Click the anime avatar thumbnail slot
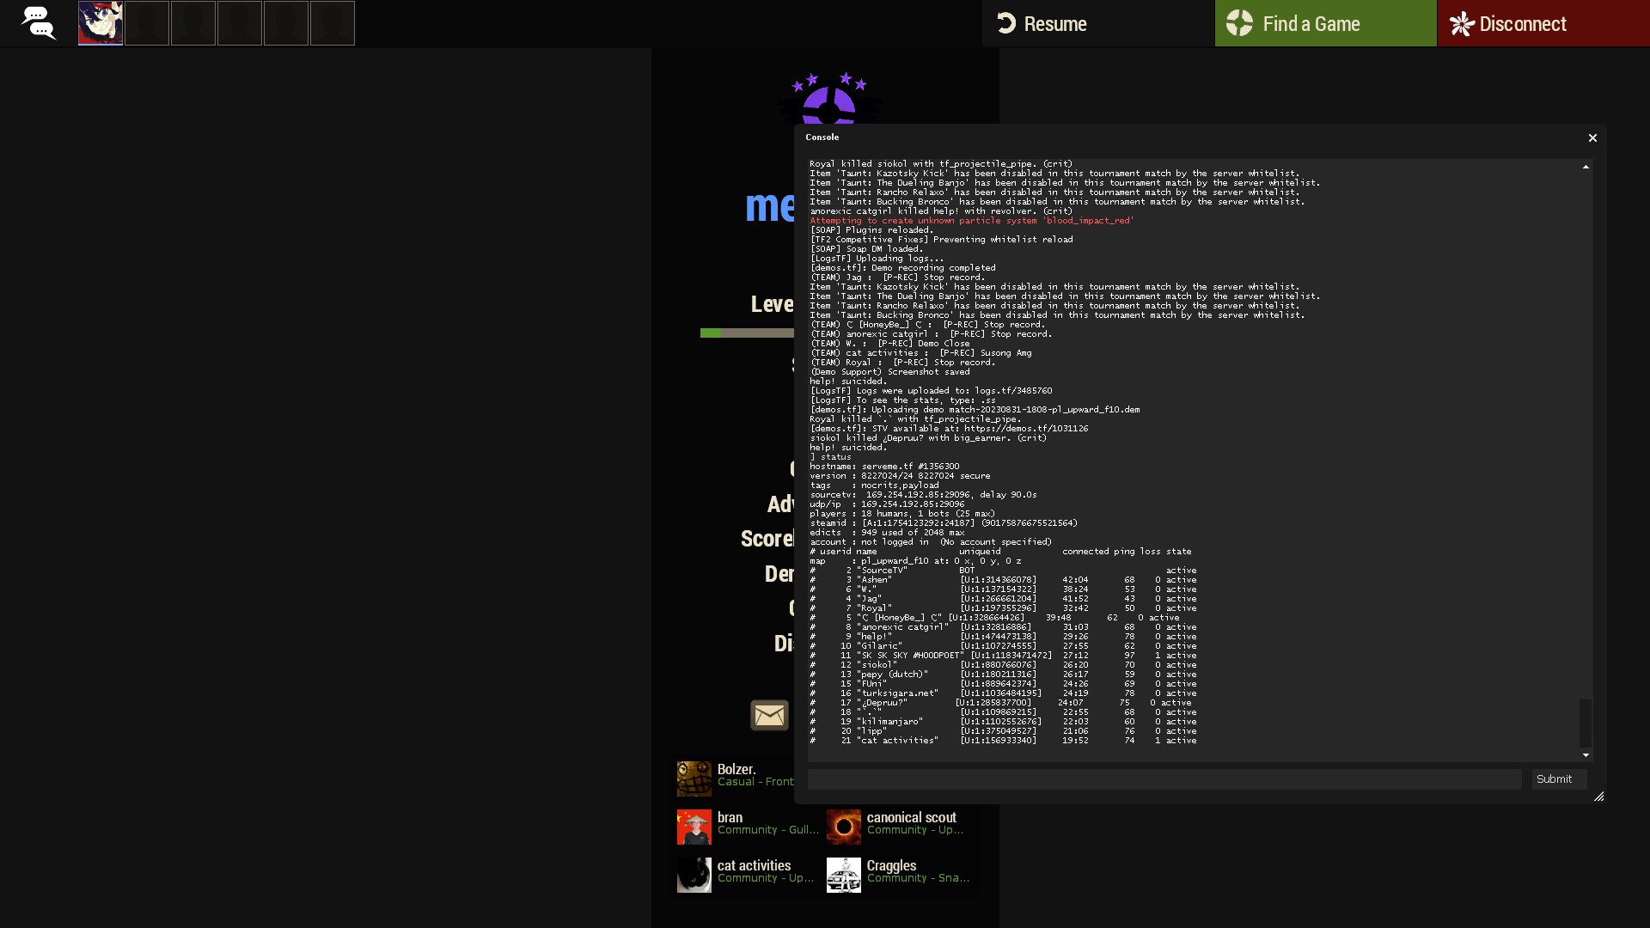The height and width of the screenshot is (928, 1650). pos(101,22)
